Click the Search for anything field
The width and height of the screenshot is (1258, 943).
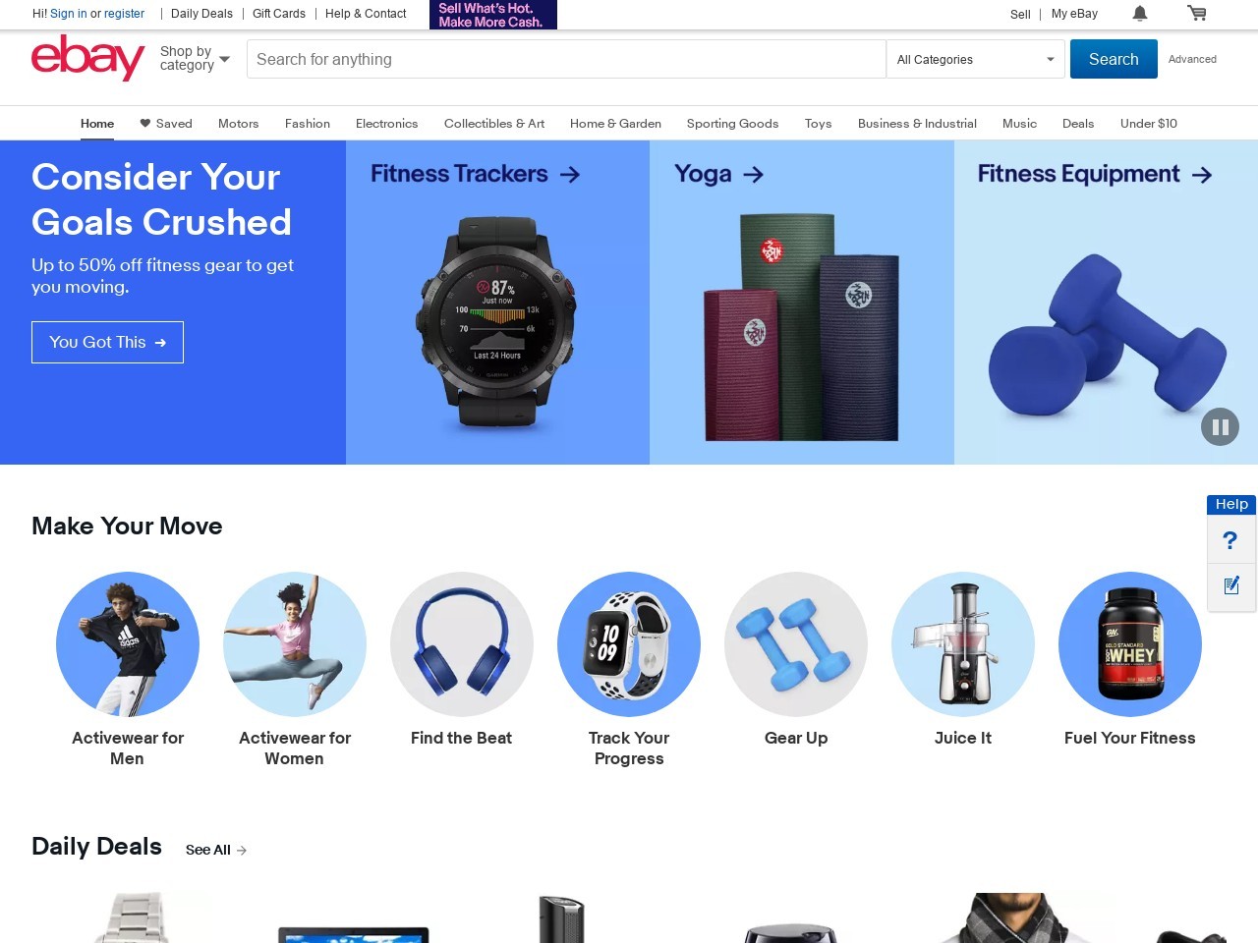point(566,59)
